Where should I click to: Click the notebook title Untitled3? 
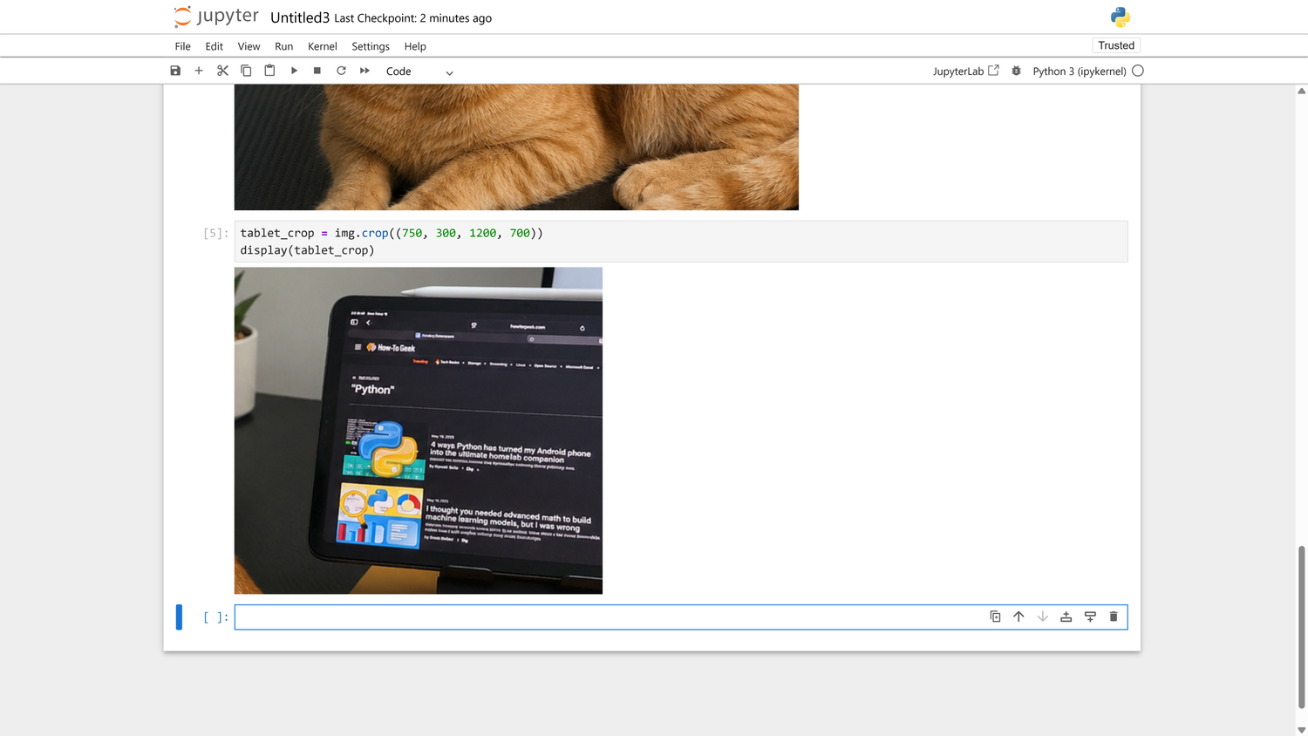click(300, 17)
